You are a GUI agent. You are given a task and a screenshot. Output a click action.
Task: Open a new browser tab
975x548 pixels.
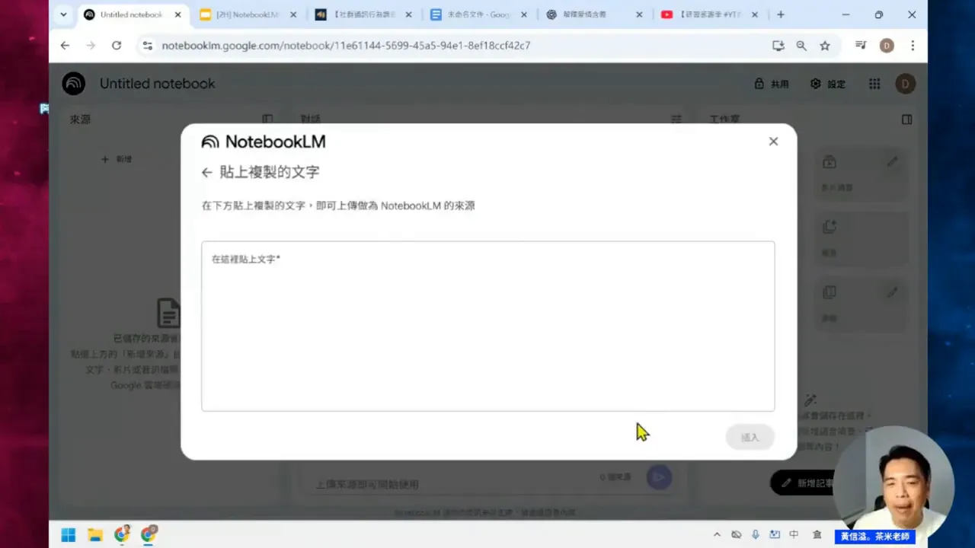[781, 14]
